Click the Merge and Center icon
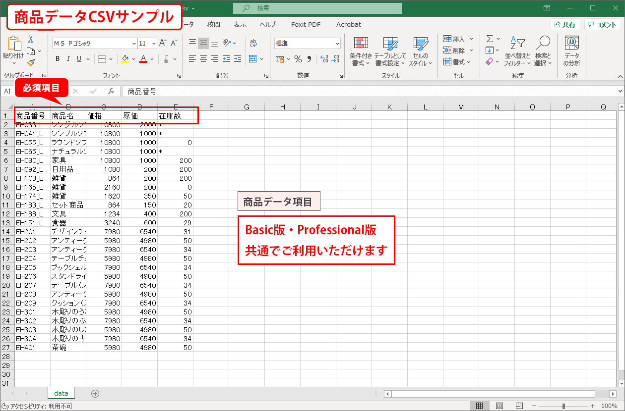The image size is (625, 411). pos(253,59)
